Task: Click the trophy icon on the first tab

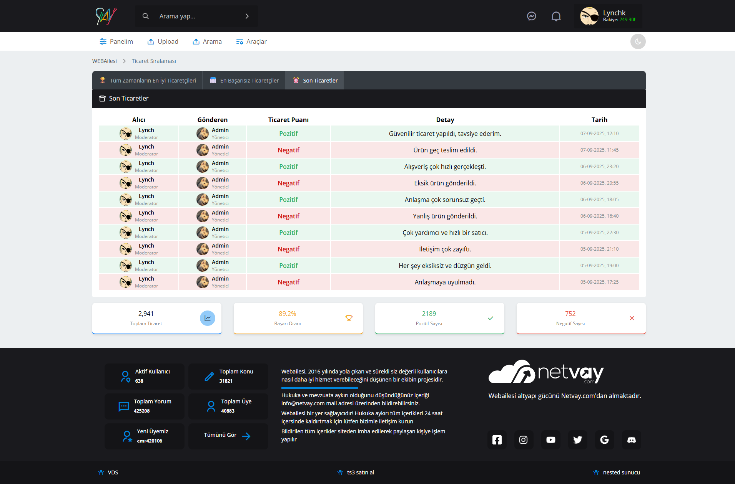Action: click(103, 80)
